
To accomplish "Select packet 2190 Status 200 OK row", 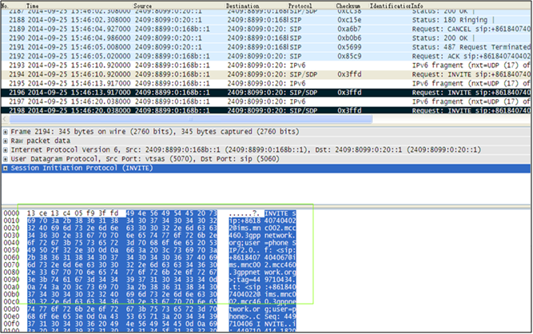I will [x=266, y=38].
